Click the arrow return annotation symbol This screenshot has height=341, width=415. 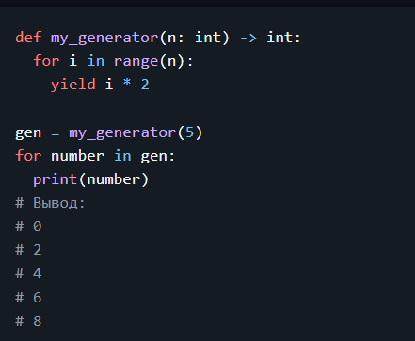click(248, 38)
